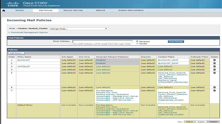Select the Recipient radio button
The image size is (222, 124).
point(137,41)
